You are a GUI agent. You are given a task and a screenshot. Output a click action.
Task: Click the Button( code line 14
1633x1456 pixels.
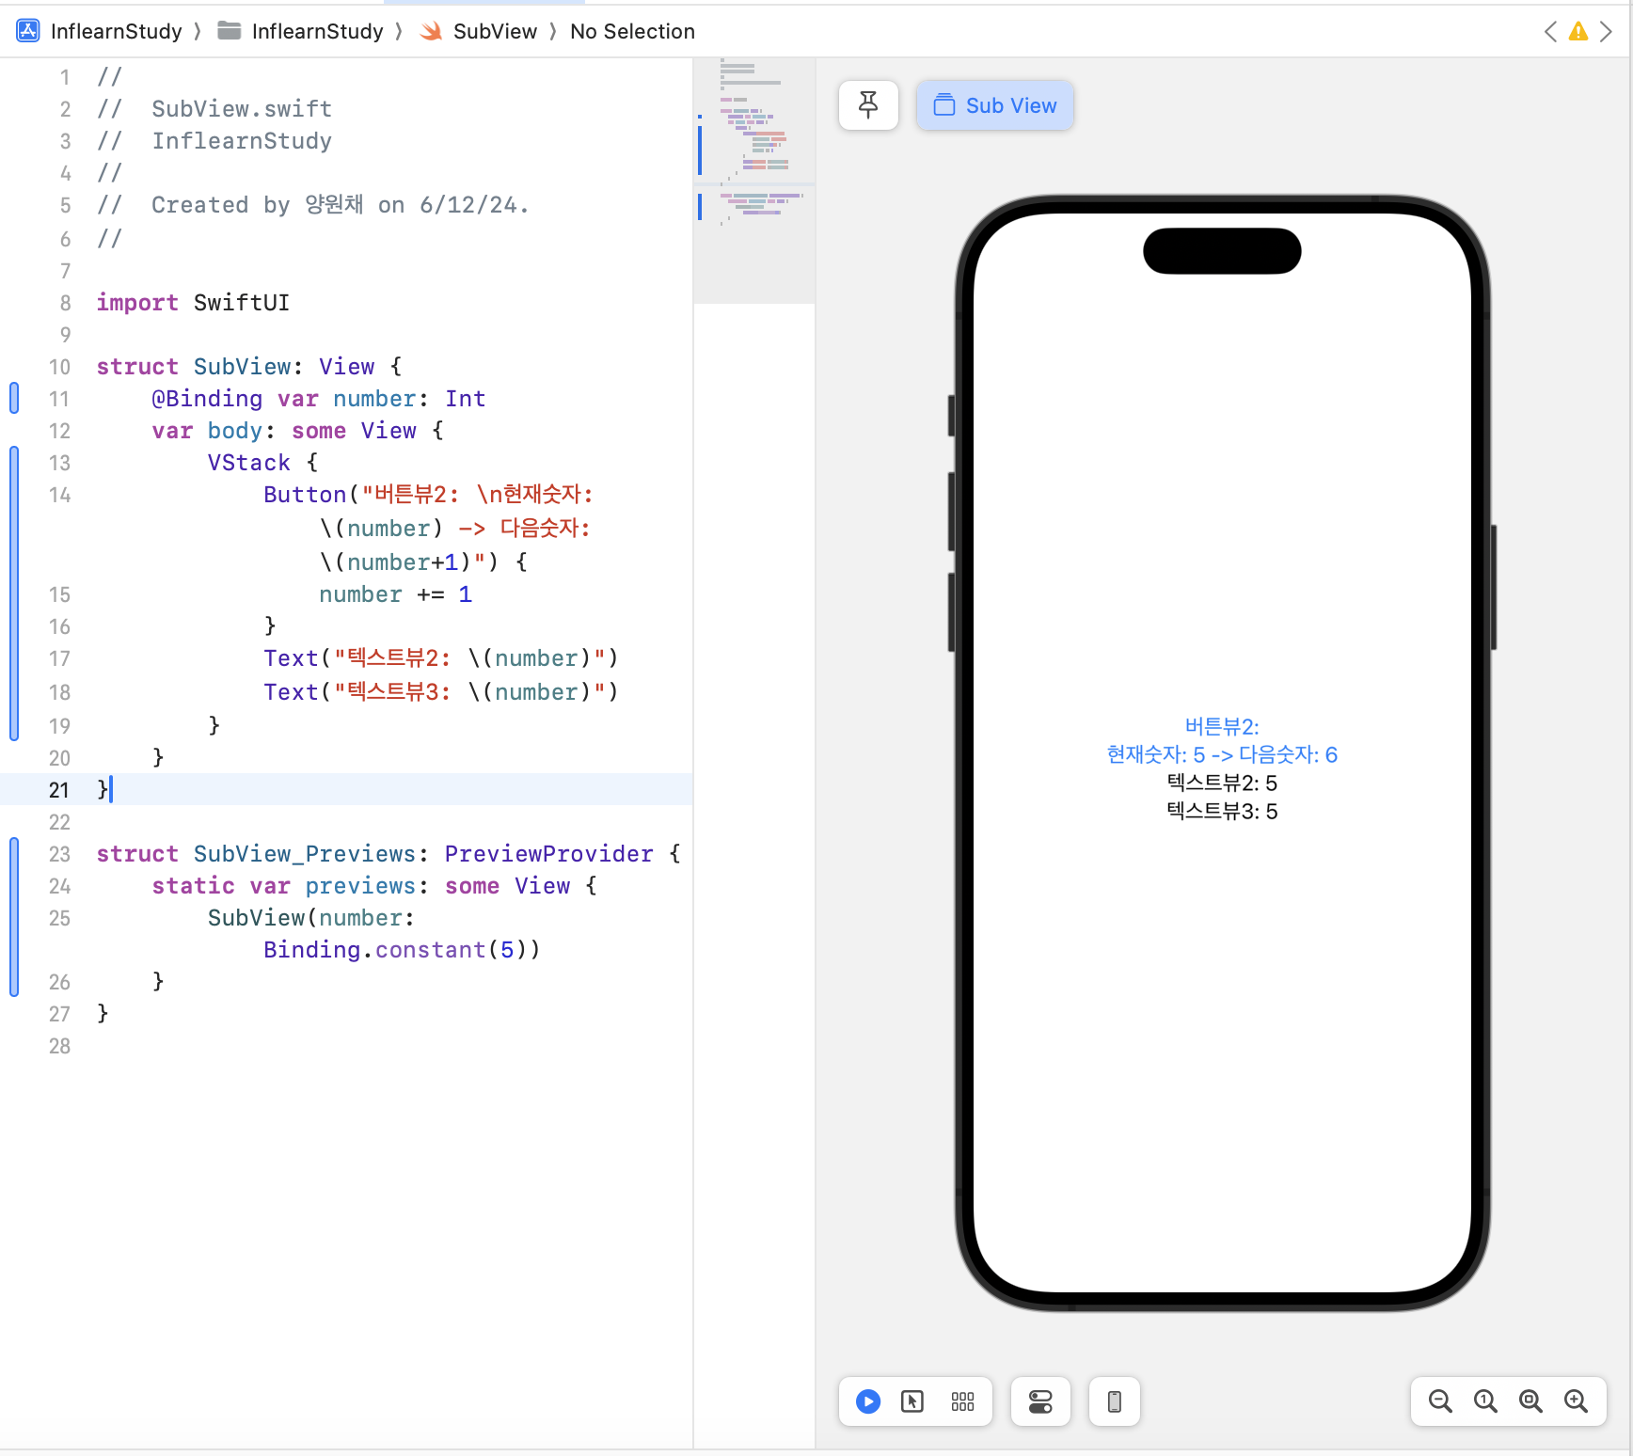(428, 494)
